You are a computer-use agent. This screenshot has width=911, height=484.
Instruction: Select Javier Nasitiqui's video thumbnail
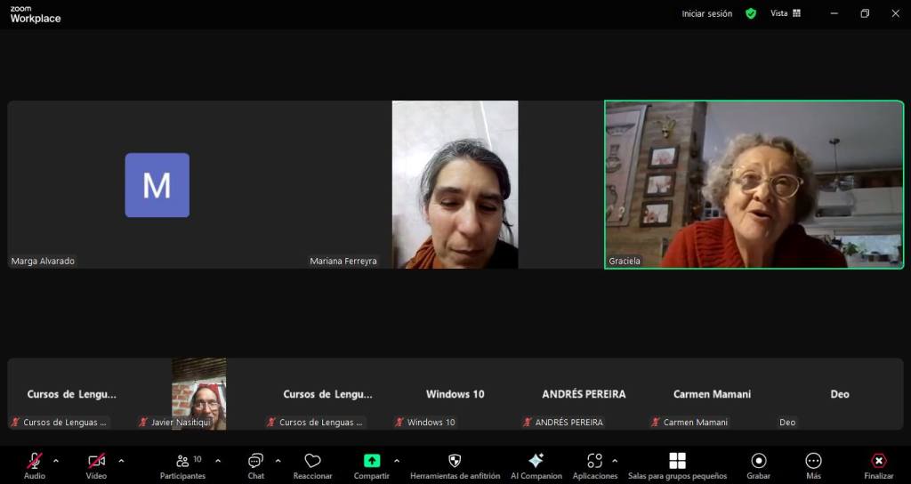click(x=199, y=393)
